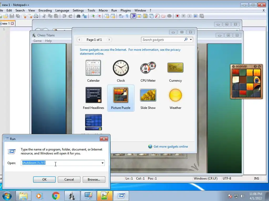The height and width of the screenshot is (201, 269).
Task: Click Run Macro Multiple Times icon
Action: [x=195, y=16]
